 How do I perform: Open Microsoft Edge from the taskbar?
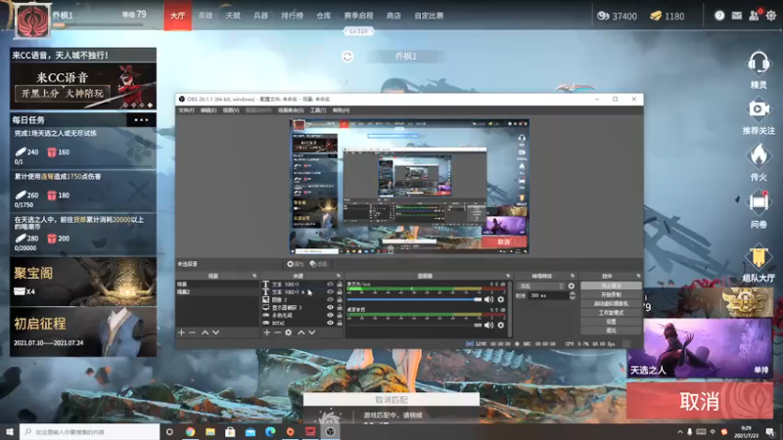(x=270, y=431)
